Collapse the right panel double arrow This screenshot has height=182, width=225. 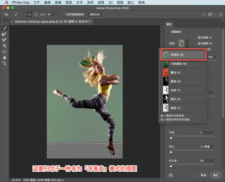click(222, 20)
